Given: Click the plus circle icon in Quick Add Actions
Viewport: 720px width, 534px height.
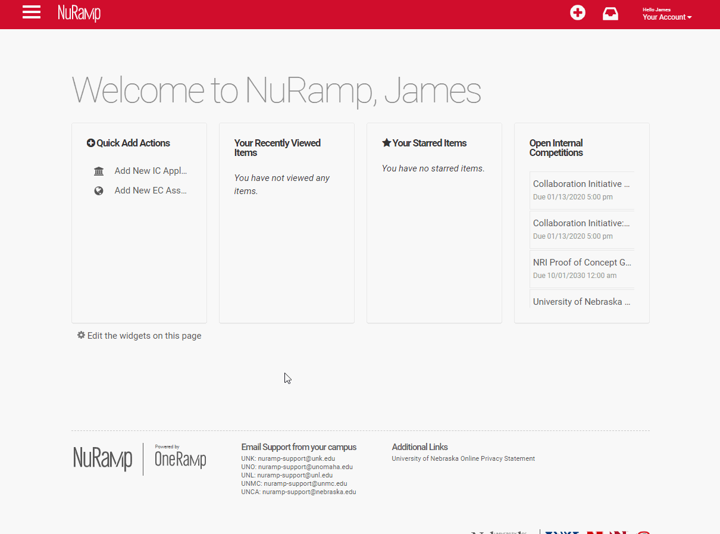Looking at the screenshot, I should (x=91, y=143).
